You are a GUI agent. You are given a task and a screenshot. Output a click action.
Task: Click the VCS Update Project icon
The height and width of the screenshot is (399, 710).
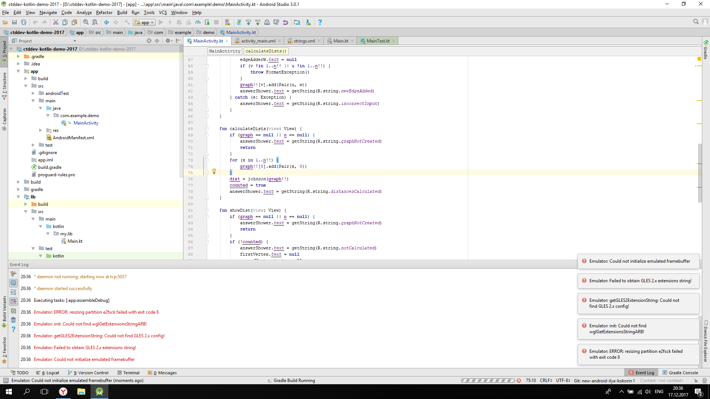tap(248, 23)
